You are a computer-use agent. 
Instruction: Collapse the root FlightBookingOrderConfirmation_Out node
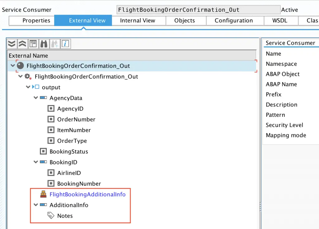13,66
